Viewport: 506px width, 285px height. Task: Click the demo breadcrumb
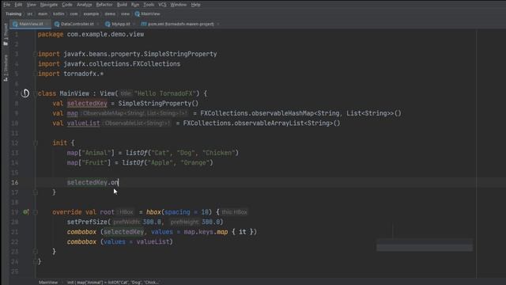(x=110, y=14)
